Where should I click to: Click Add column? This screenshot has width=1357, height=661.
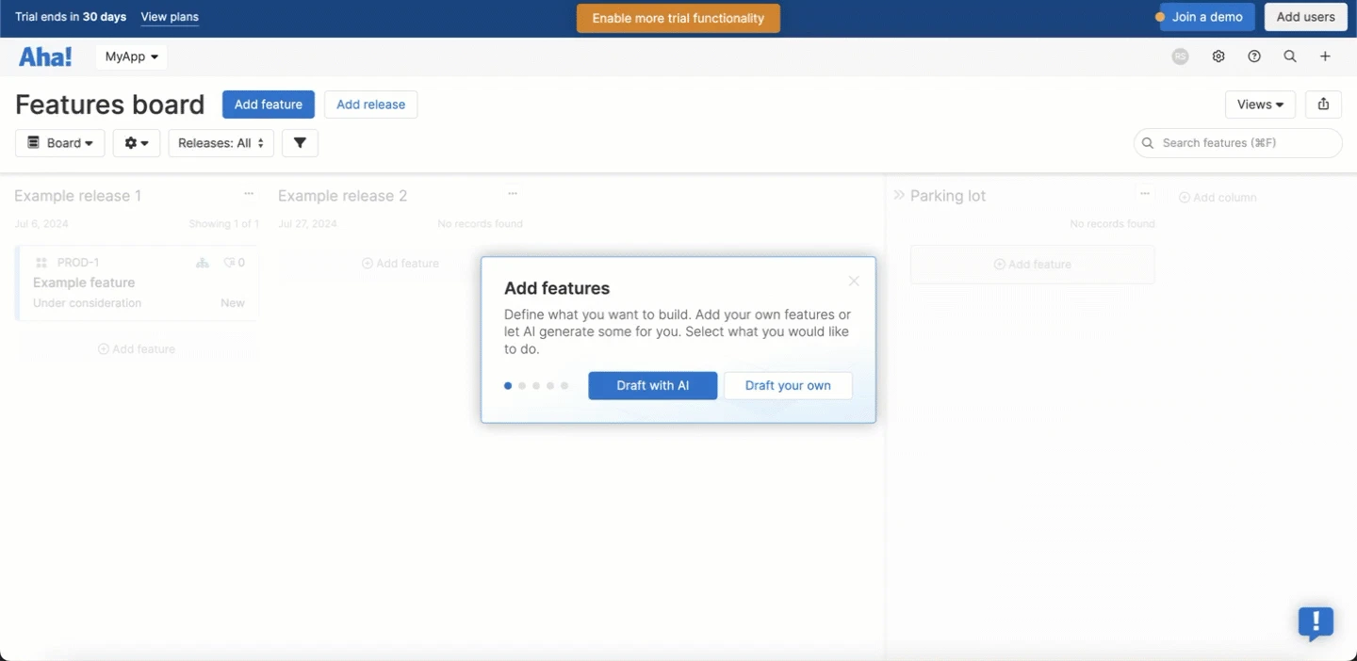coord(1218,198)
